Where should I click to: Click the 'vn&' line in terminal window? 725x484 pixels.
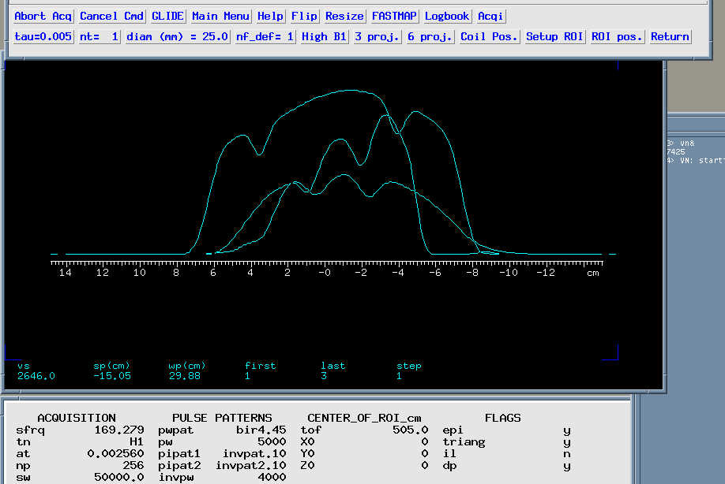(682, 143)
